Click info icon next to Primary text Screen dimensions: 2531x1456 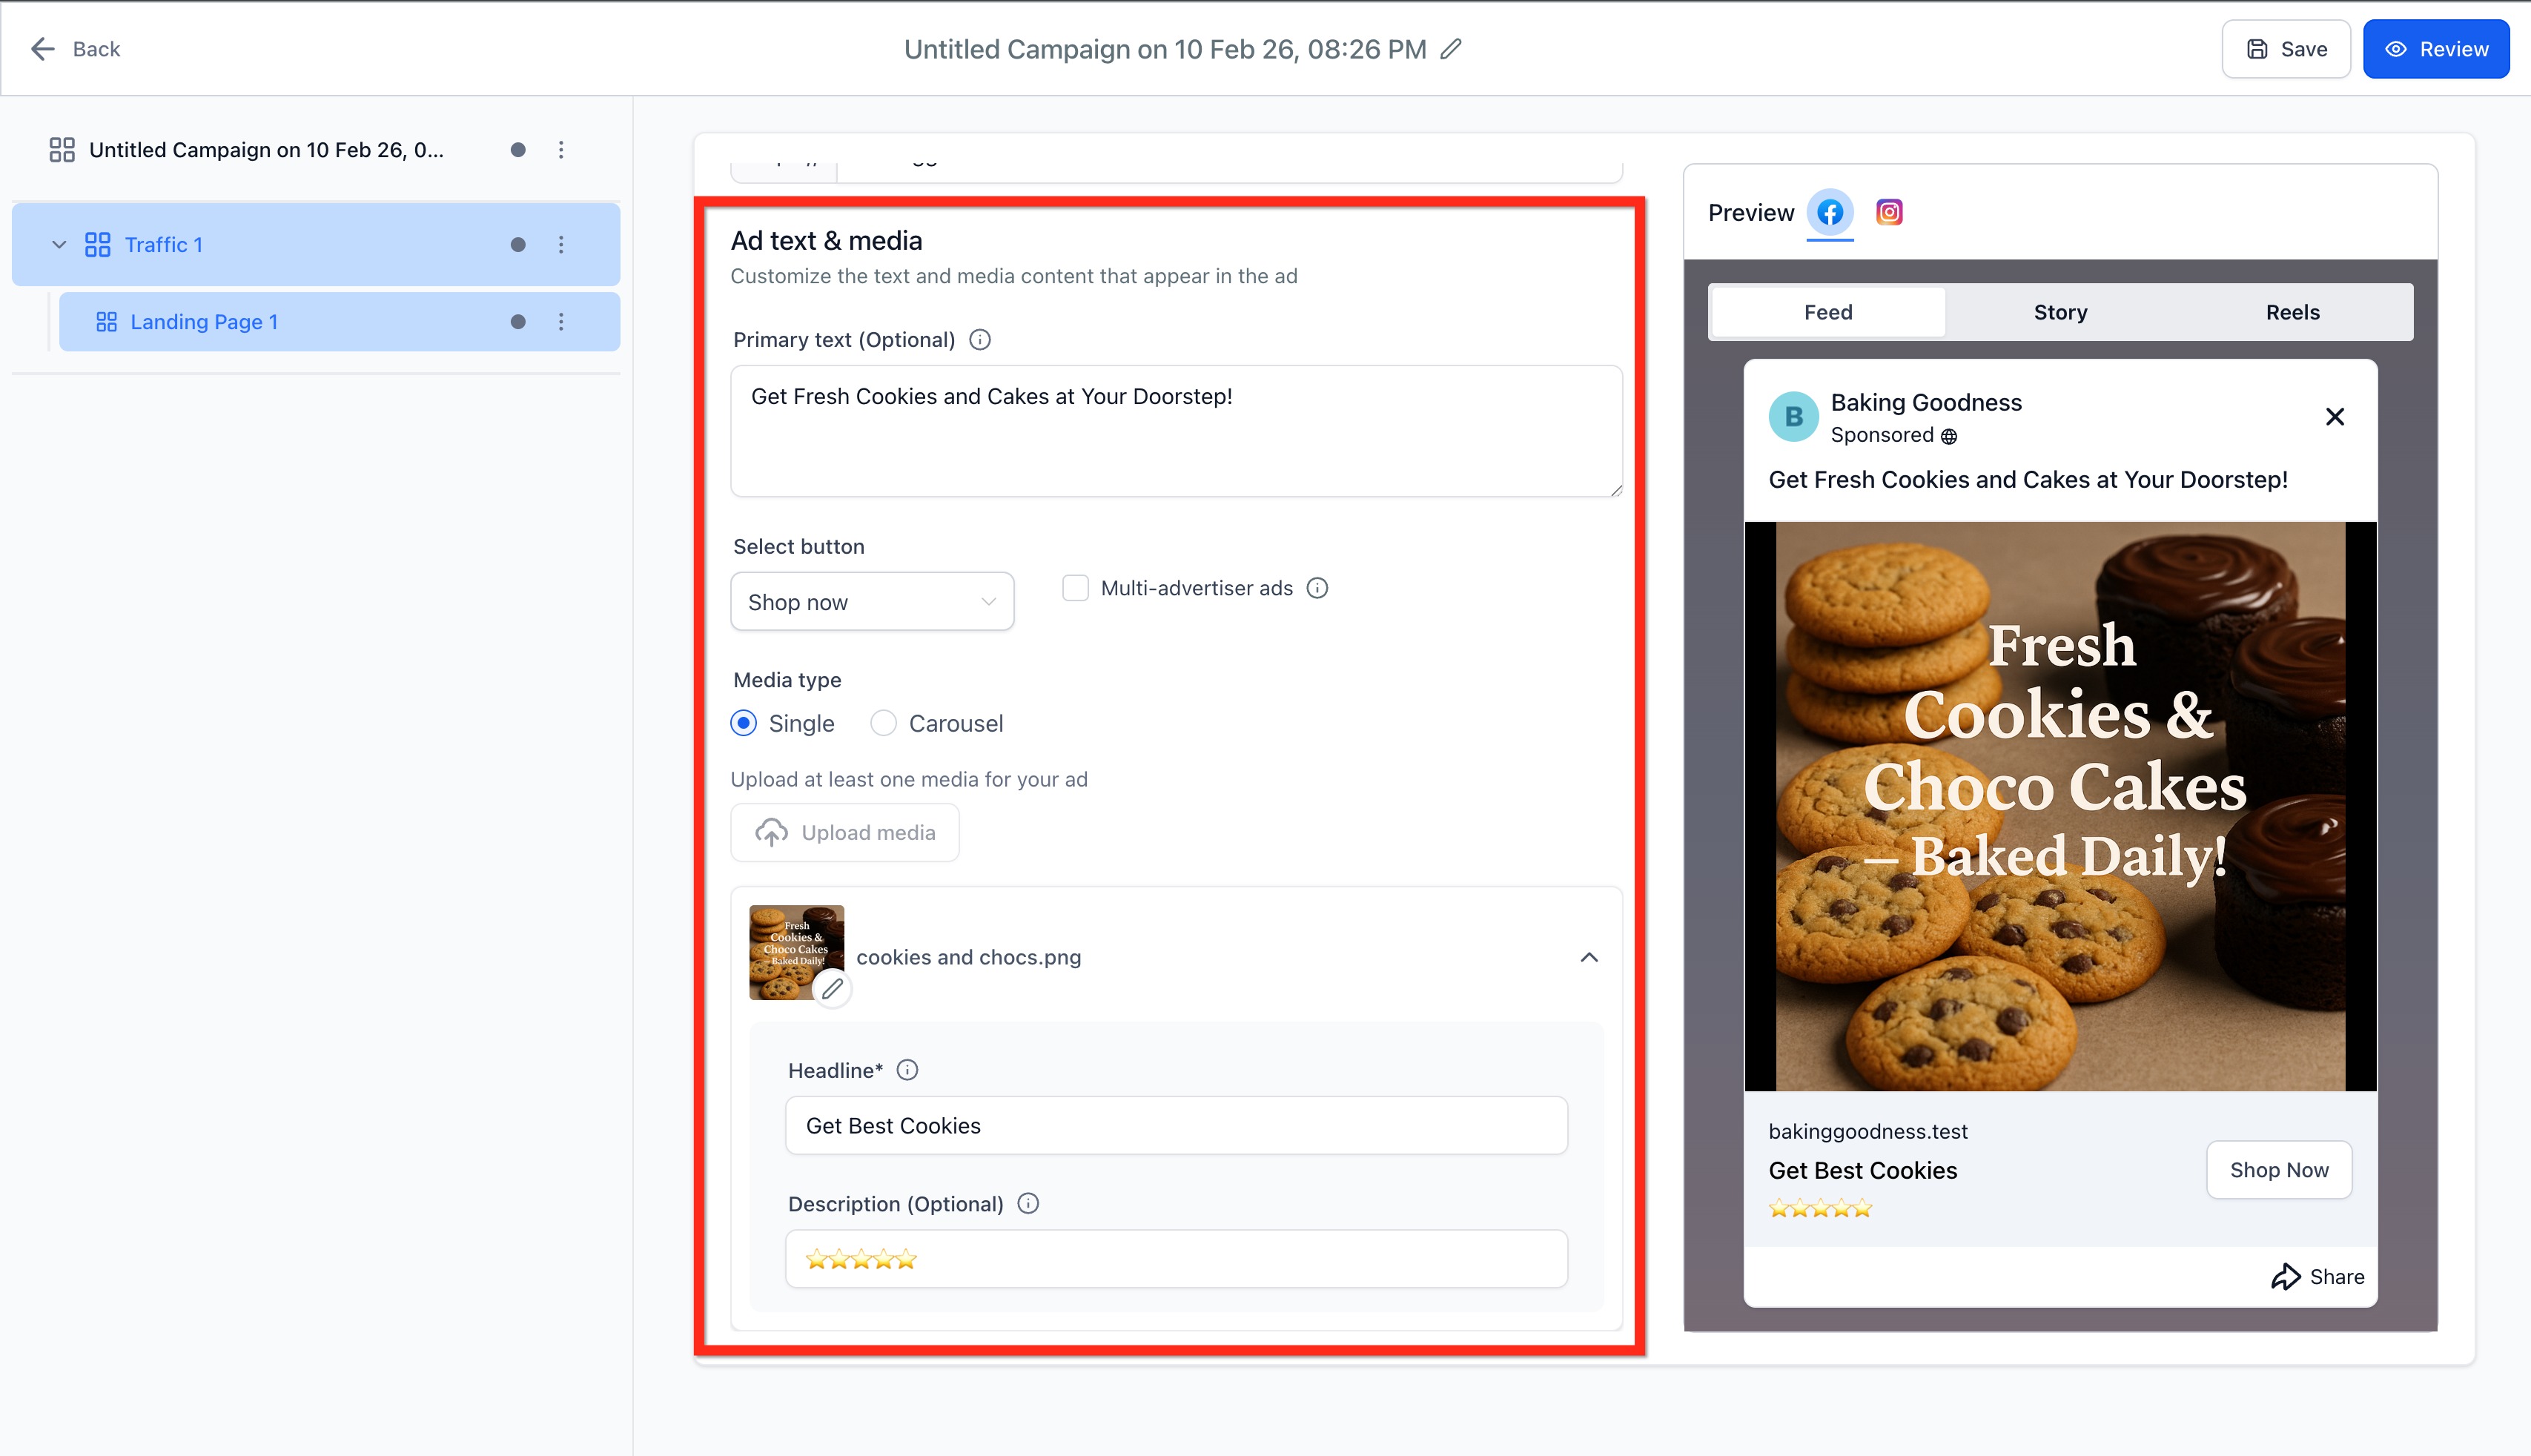pos(980,340)
